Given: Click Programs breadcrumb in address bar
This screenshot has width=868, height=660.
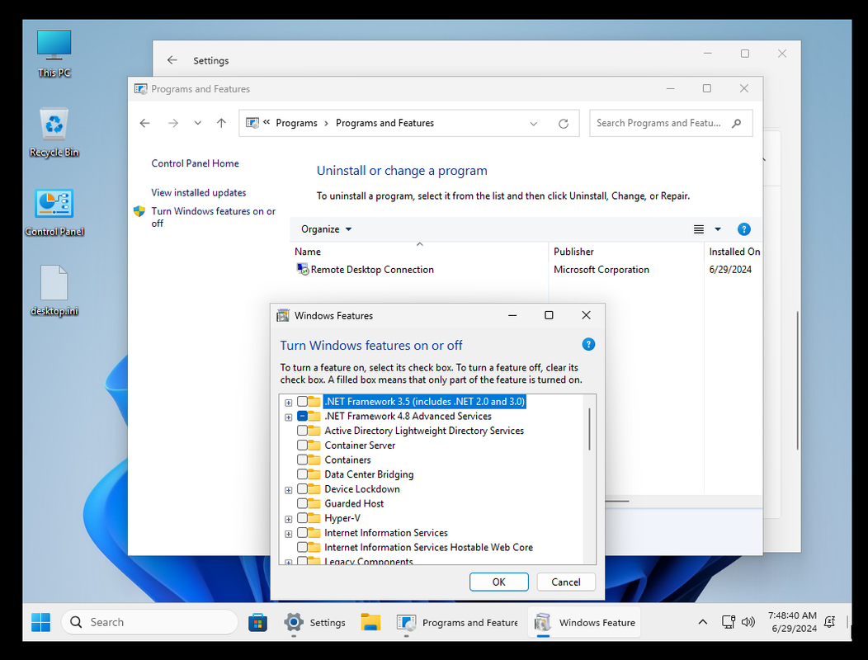Looking at the screenshot, I should (x=297, y=123).
